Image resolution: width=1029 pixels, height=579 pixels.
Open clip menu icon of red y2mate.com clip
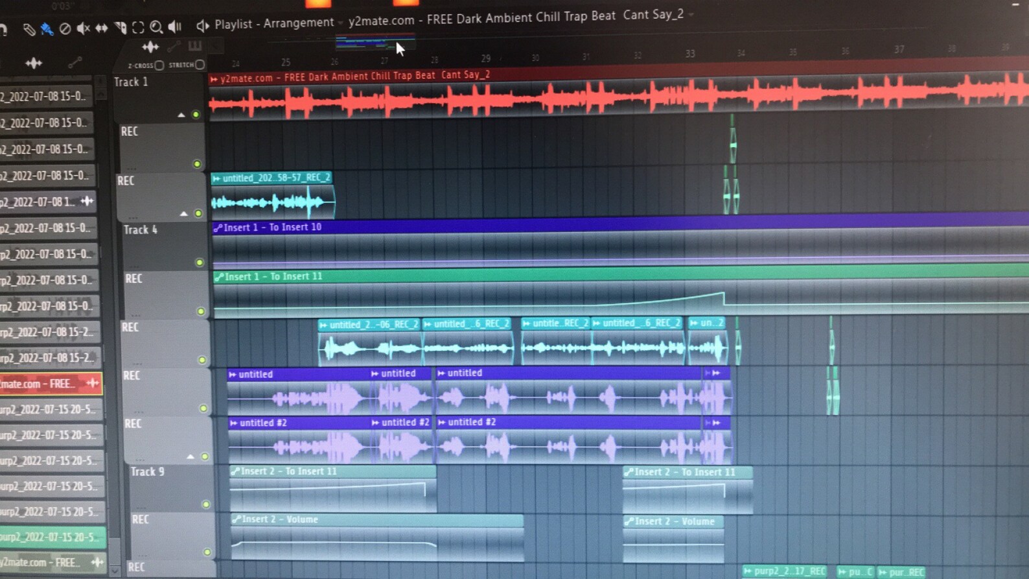coord(214,79)
